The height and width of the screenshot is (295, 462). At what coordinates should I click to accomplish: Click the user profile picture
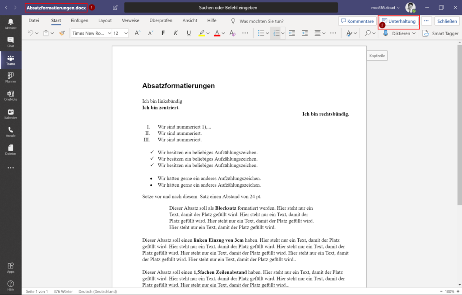point(410,7)
